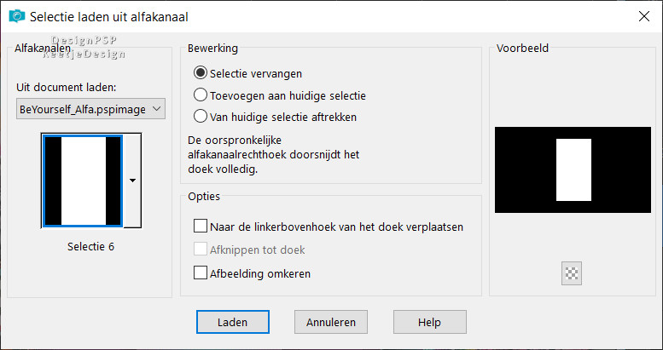Close the Selectie laden uit alfakanaal dialog

pos(643,16)
